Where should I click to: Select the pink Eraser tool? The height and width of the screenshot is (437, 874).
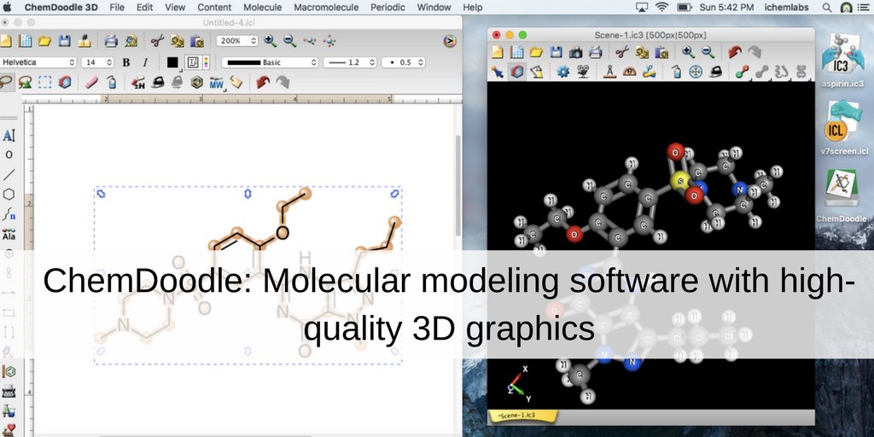91,83
